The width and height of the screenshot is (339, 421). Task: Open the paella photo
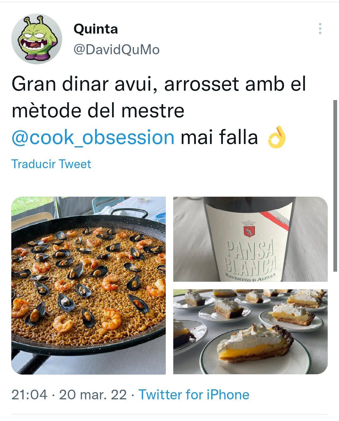89,285
